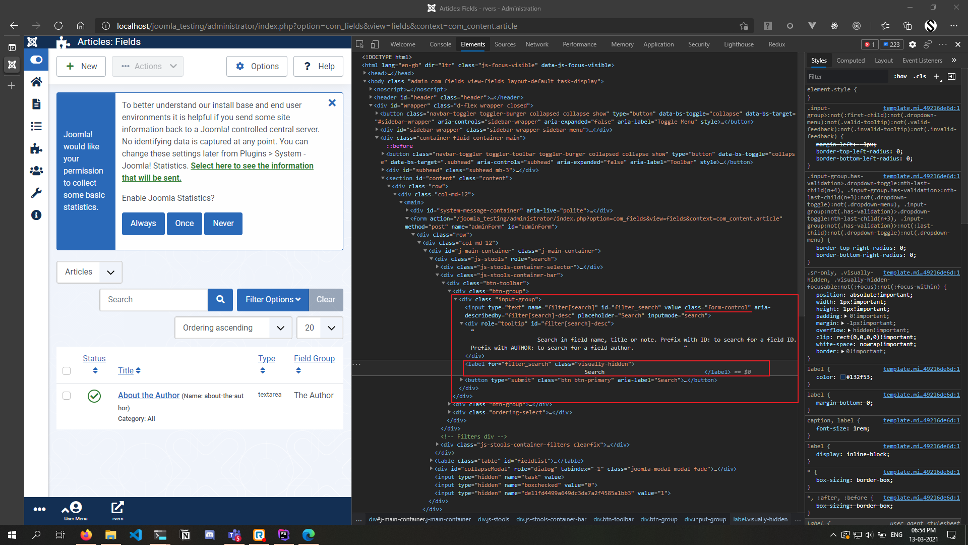Choose Never for Joomla statistics
Screen dimensions: 968x545
click(223, 224)
